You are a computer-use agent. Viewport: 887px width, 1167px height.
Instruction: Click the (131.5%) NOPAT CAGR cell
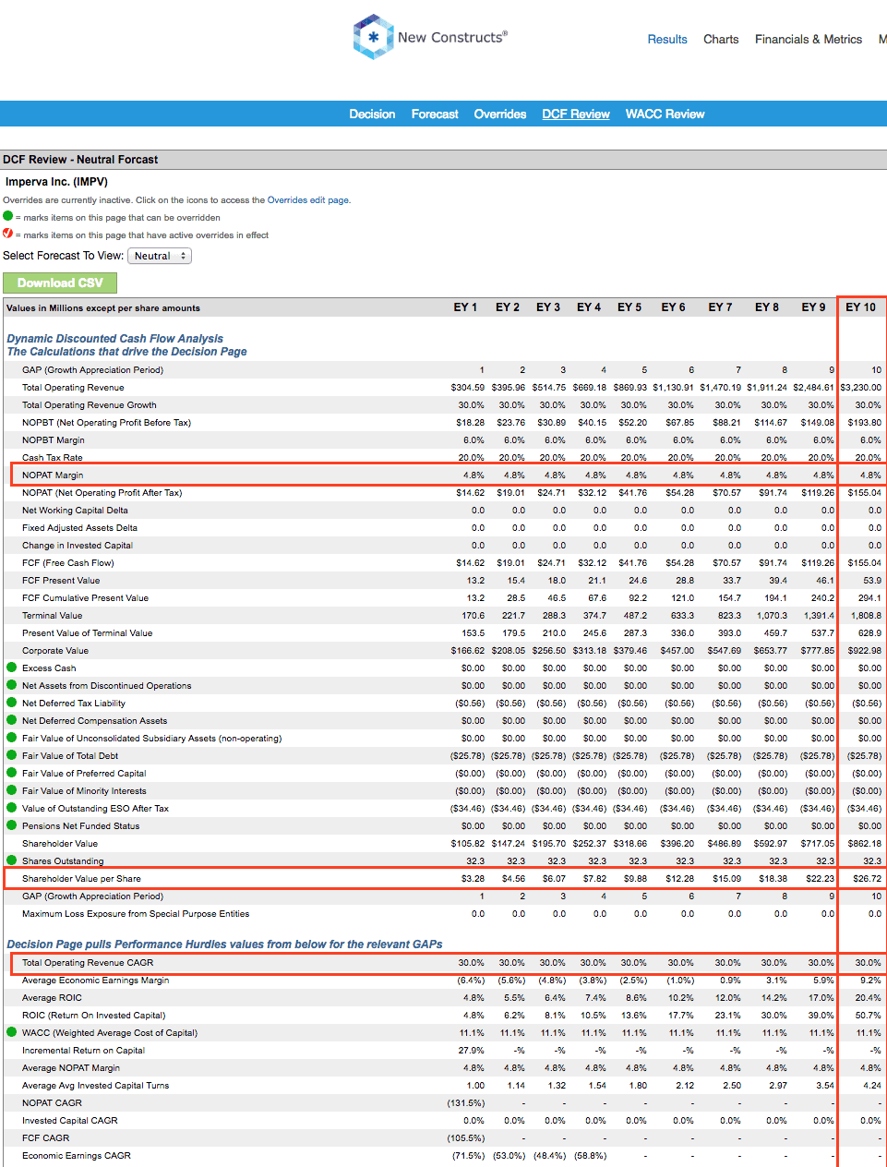point(466,1102)
